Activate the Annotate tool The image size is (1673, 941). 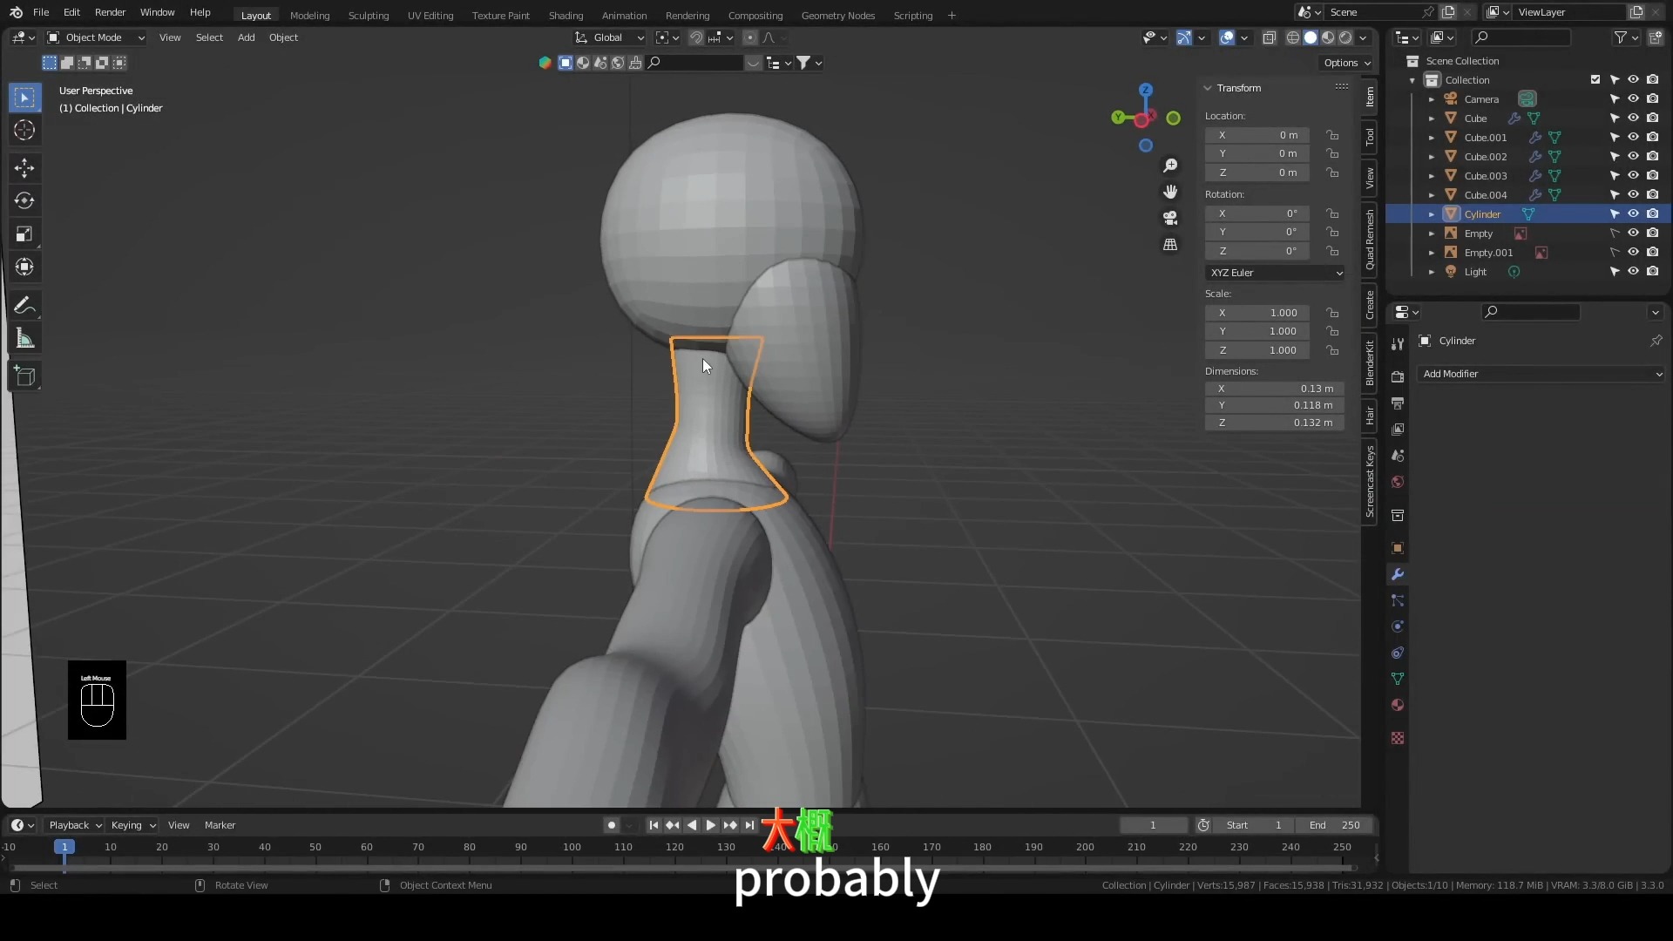(x=24, y=306)
